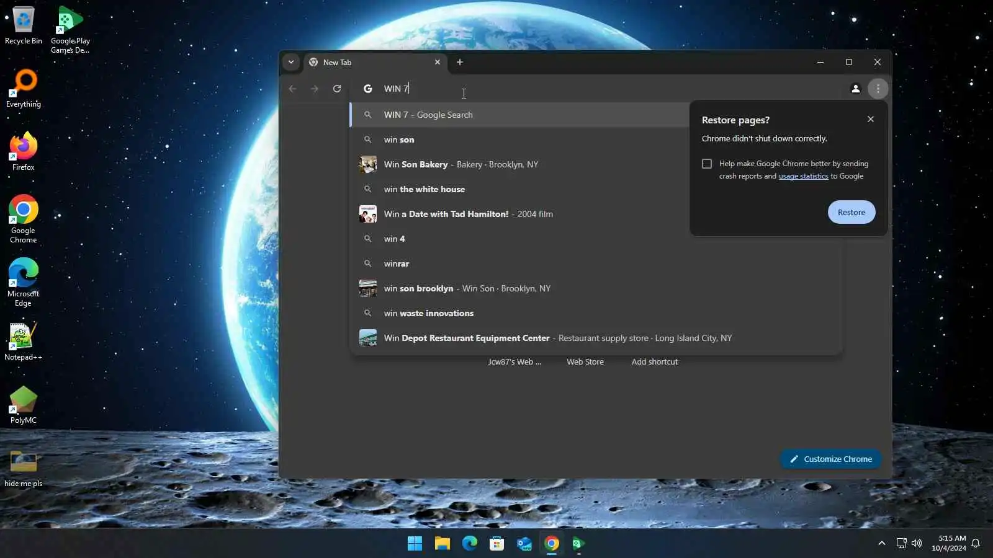Open the Everything search desktop shortcut

click(x=24, y=89)
